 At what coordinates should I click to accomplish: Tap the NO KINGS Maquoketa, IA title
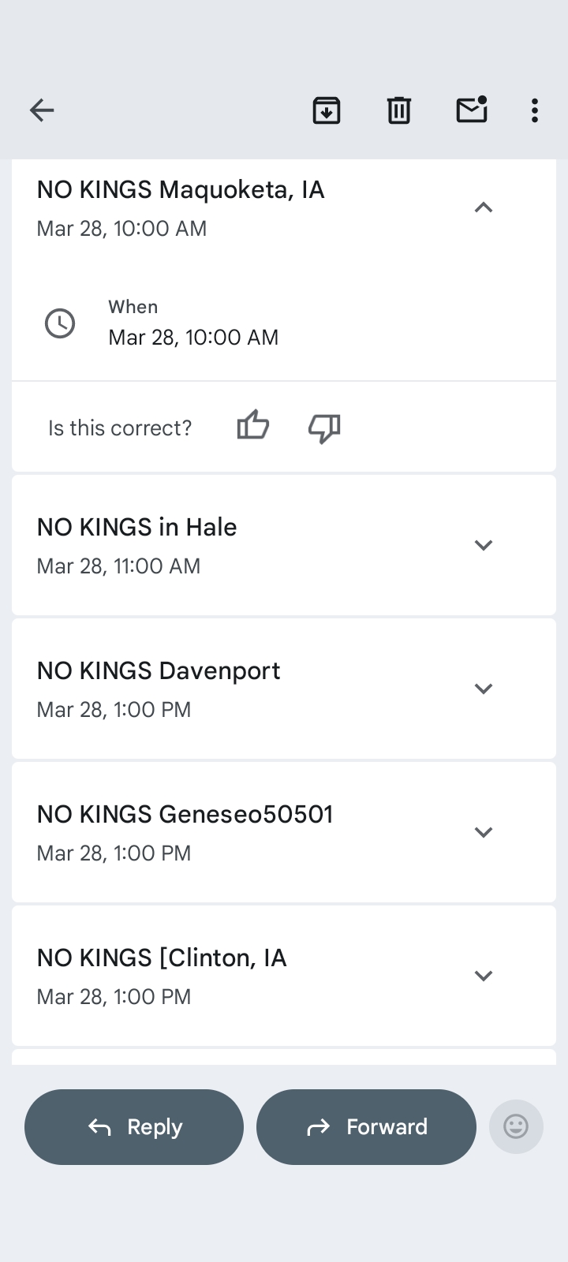point(181,190)
